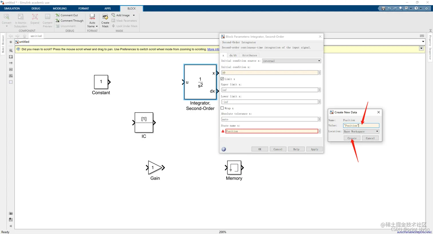Select the Annotation text tool
This screenshot has height=234, width=433.
(11, 69)
